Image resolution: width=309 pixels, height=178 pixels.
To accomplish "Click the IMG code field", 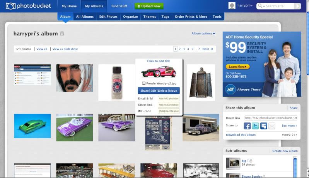I will point(168,111).
